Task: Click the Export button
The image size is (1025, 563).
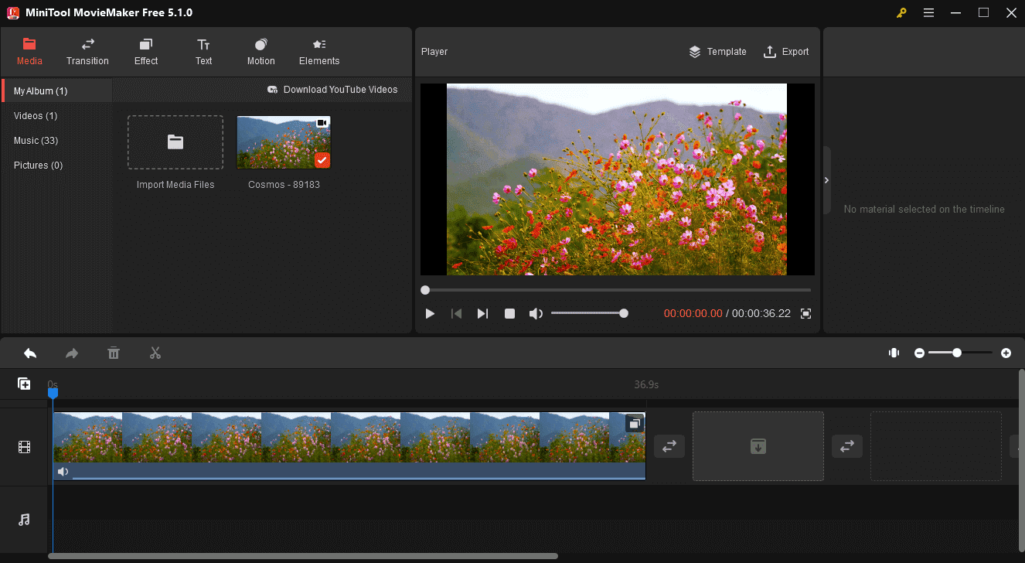Action: click(786, 52)
